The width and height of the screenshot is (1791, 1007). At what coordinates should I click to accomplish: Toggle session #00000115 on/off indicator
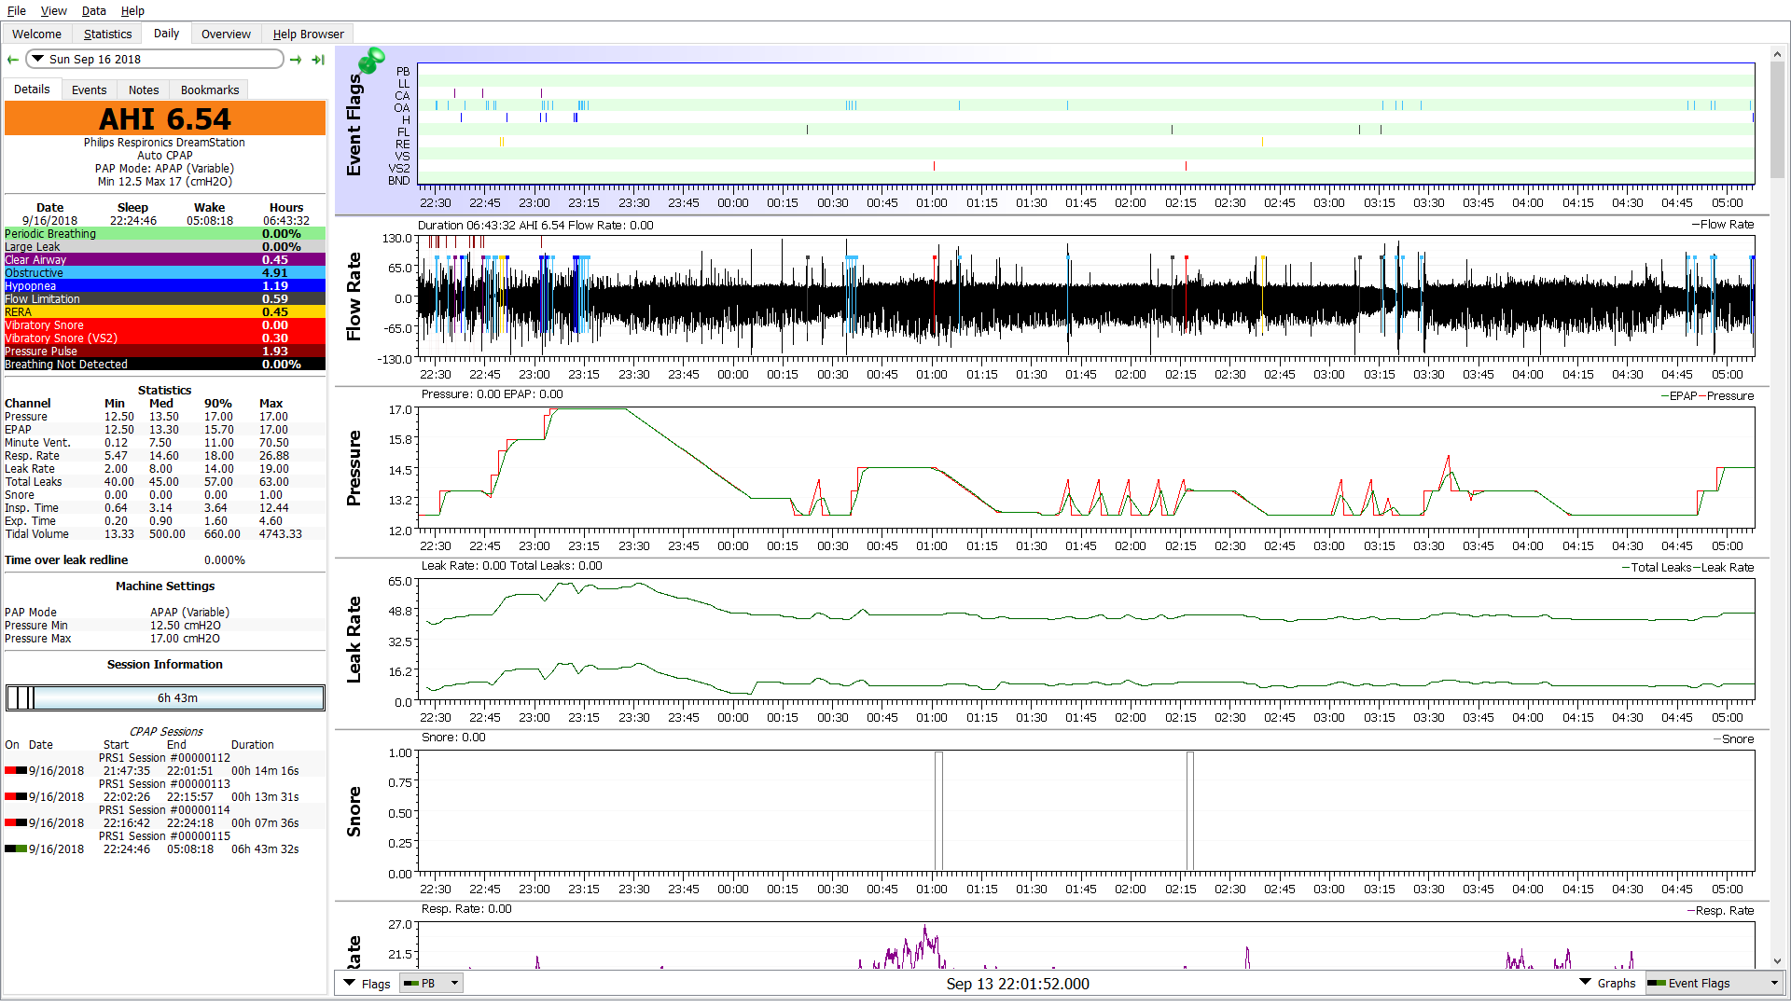coord(16,849)
